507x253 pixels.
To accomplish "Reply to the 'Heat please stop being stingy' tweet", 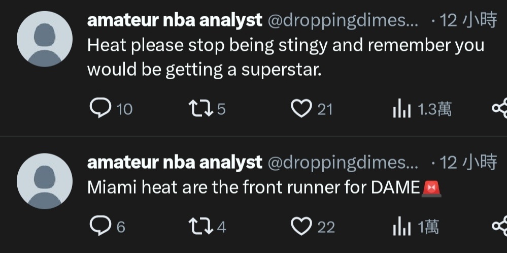I will tap(100, 108).
